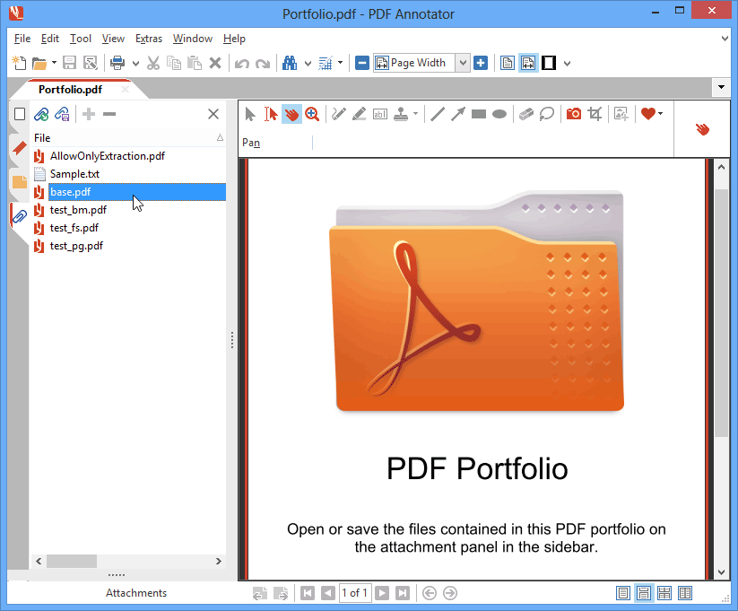
Task: Select Sample.txt in the attachment list
Action: click(74, 174)
